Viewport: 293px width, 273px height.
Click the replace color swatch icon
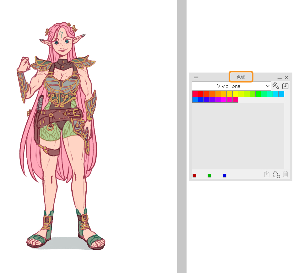point(266,174)
